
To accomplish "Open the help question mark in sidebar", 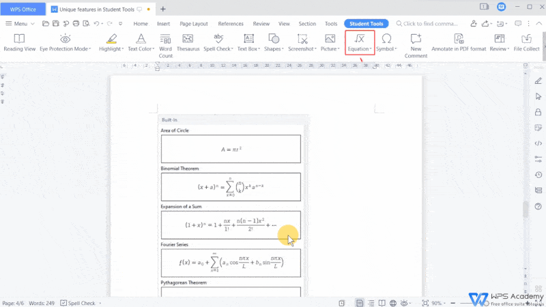I will [538, 207].
